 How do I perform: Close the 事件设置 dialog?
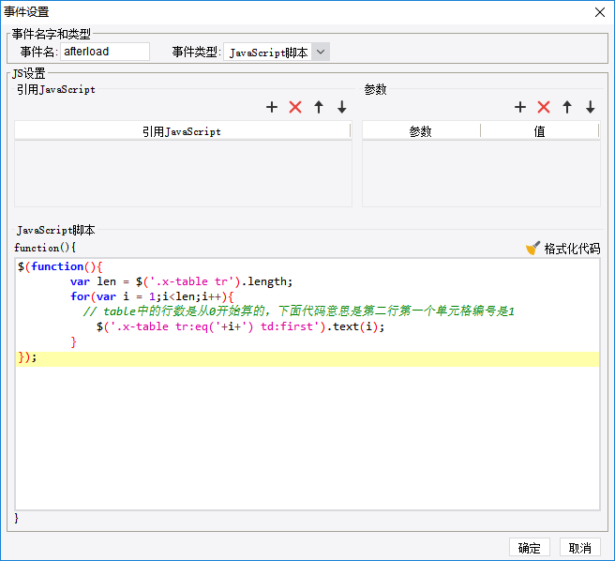tap(600, 12)
